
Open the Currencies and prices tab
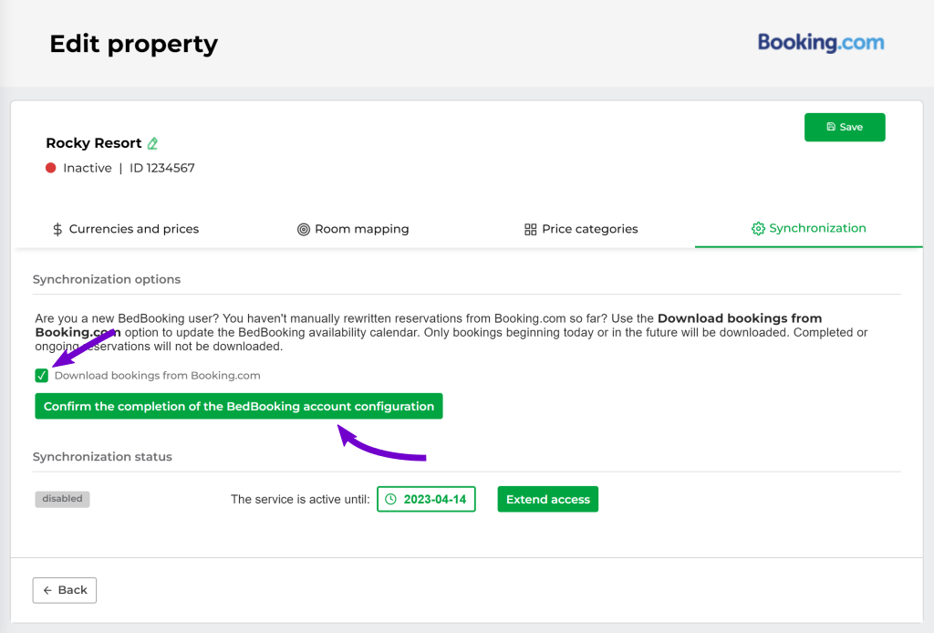(x=126, y=229)
